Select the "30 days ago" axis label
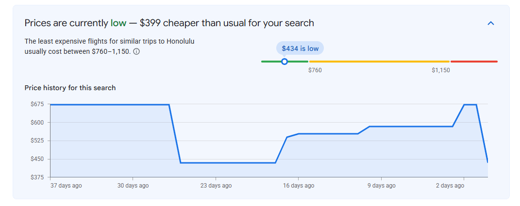Image resolution: width=520 pixels, height=206 pixels. [133, 186]
